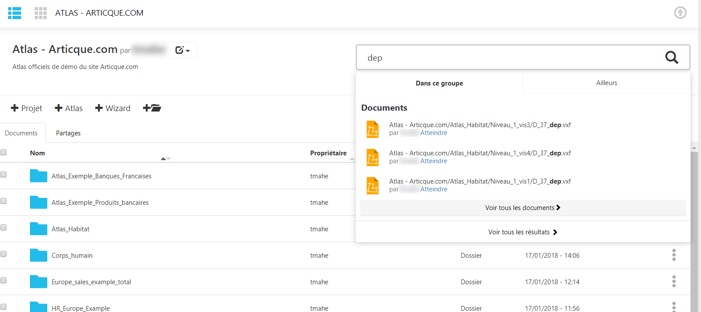Screen dimensions: 701x312
Task: Click the + Wizard button
Action: coord(113,108)
